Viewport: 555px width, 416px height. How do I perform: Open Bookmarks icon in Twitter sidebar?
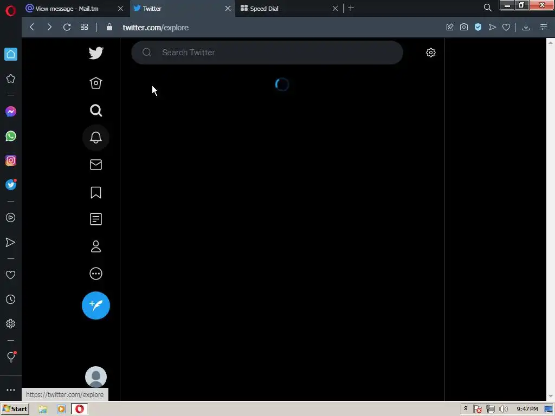(96, 192)
